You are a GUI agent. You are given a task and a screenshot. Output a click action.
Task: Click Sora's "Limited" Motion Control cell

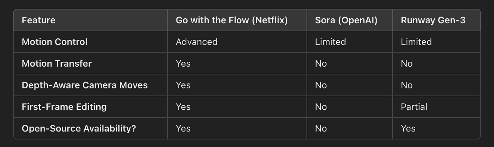point(330,42)
